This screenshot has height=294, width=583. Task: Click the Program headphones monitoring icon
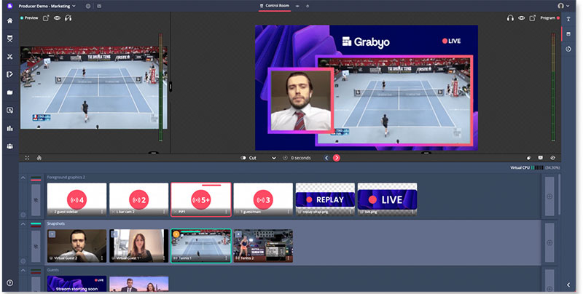point(509,17)
